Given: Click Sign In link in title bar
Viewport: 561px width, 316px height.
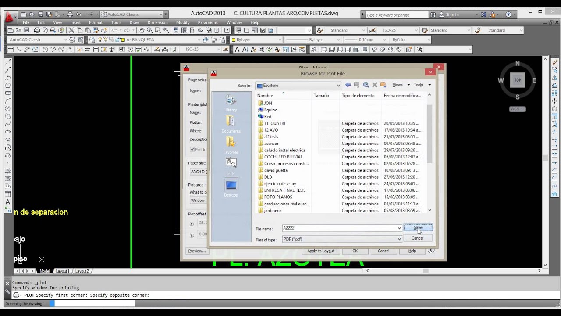Looking at the screenshot, I should click(452, 14).
